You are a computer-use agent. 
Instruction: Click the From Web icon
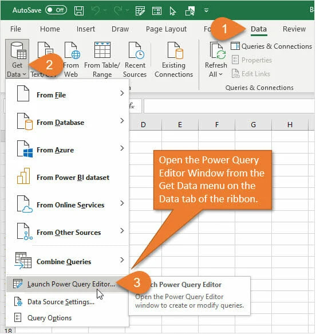[x=72, y=50]
